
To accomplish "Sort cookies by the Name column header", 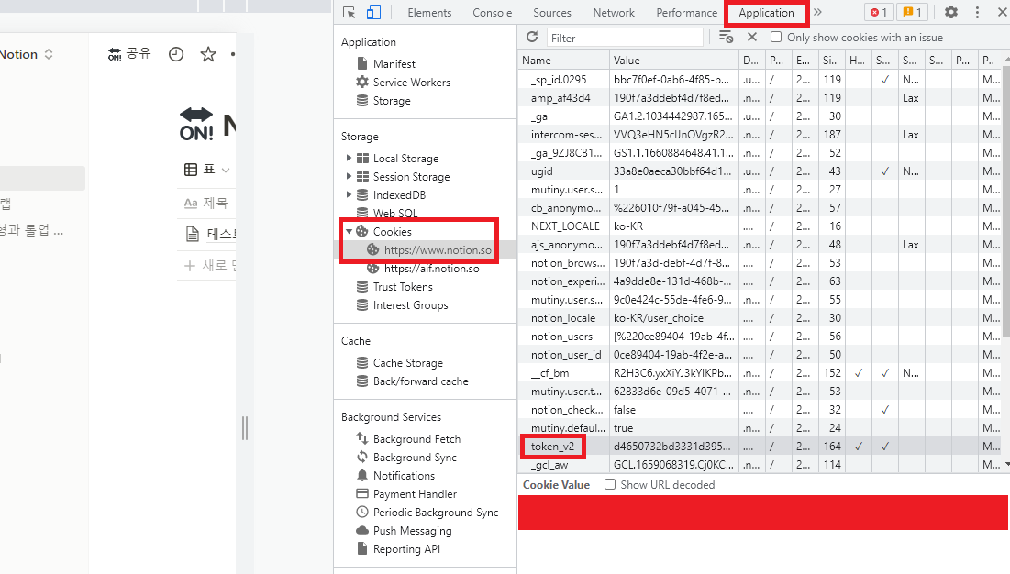I will (x=563, y=60).
